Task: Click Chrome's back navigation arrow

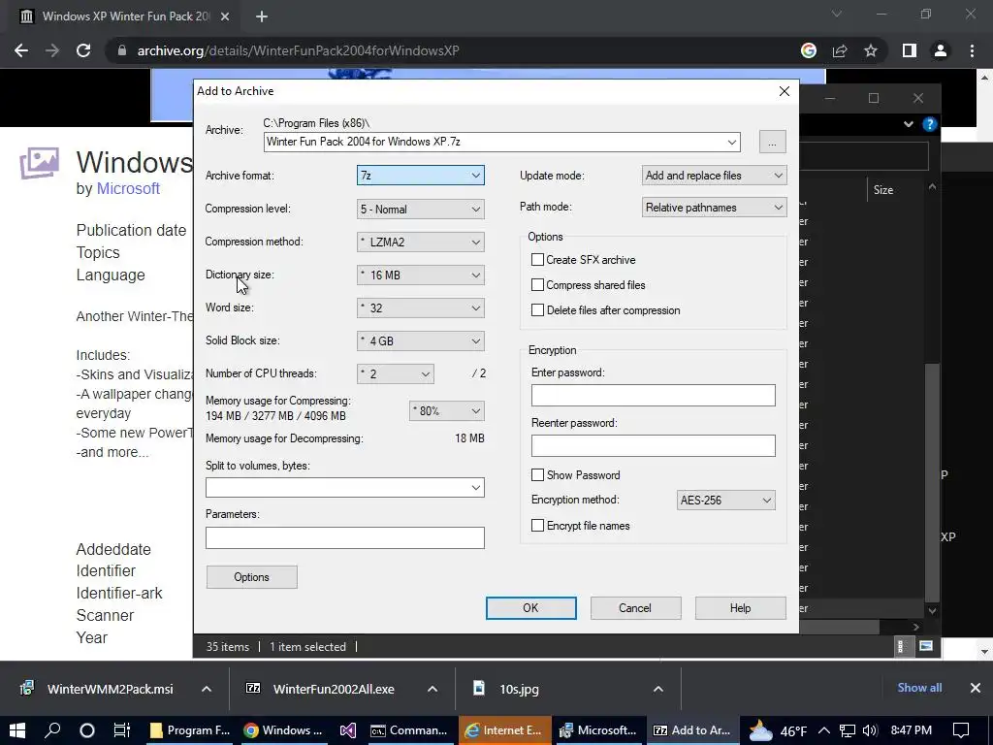Action: (21, 50)
